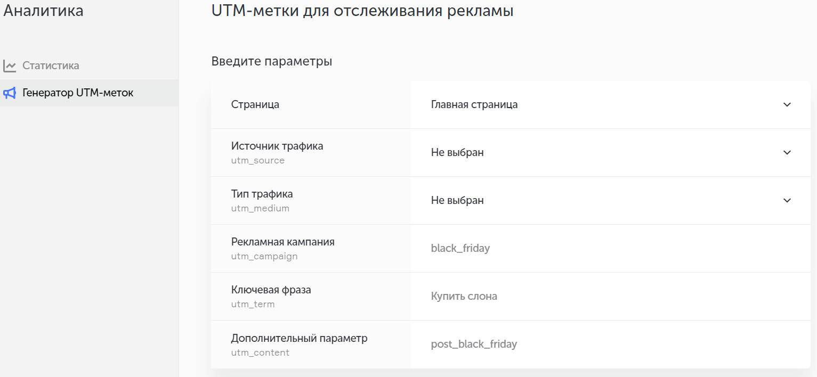Click the Рекламная кампания label
The image size is (817, 377).
(283, 242)
